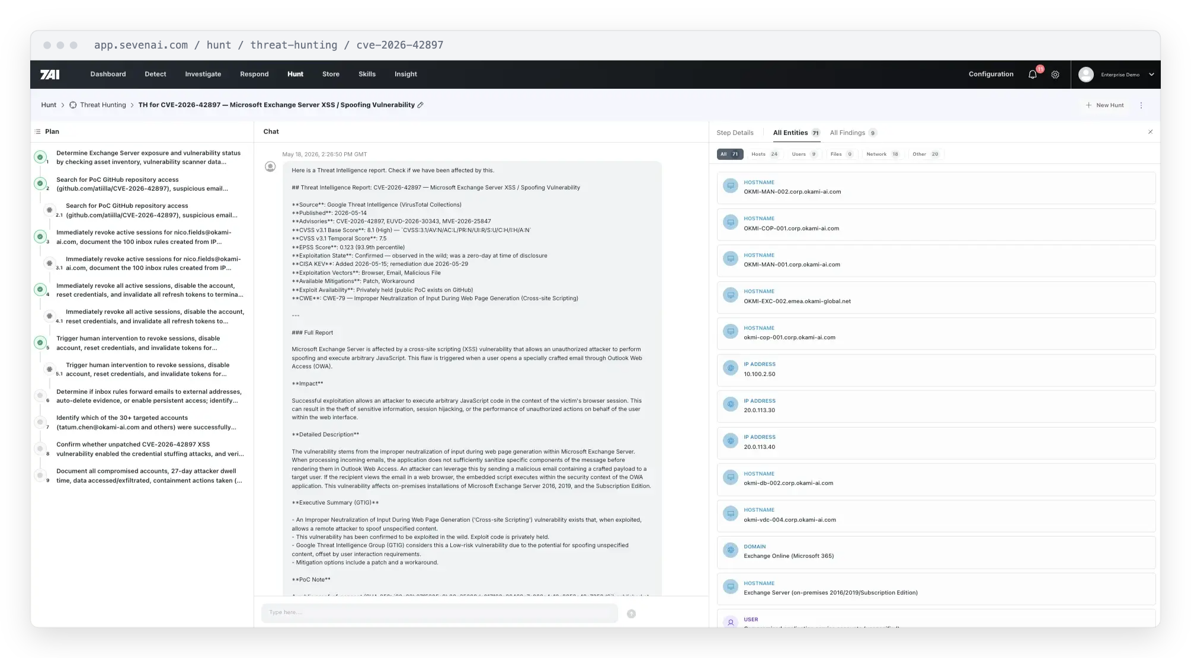Click the host icon for OKMI-MAN-002

click(x=731, y=187)
